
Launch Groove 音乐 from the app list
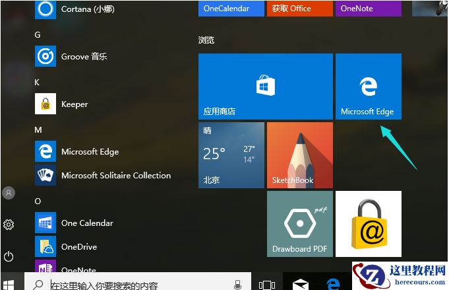point(72,56)
